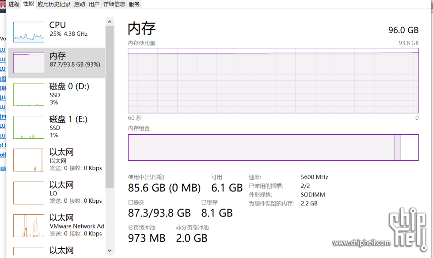Open the 用户 tab
Image resolution: width=433 pixels, height=258 pixels.
point(94,4)
